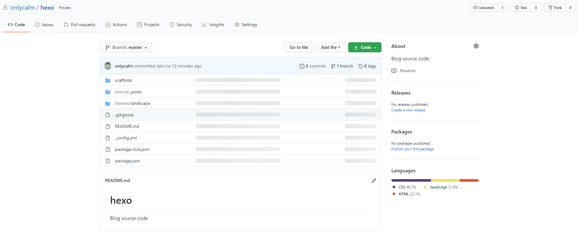Click the Releases heading
578x237 pixels.
(401, 93)
